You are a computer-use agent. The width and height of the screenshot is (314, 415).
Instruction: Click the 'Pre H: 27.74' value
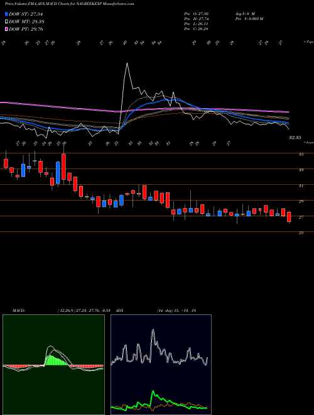tap(196, 19)
